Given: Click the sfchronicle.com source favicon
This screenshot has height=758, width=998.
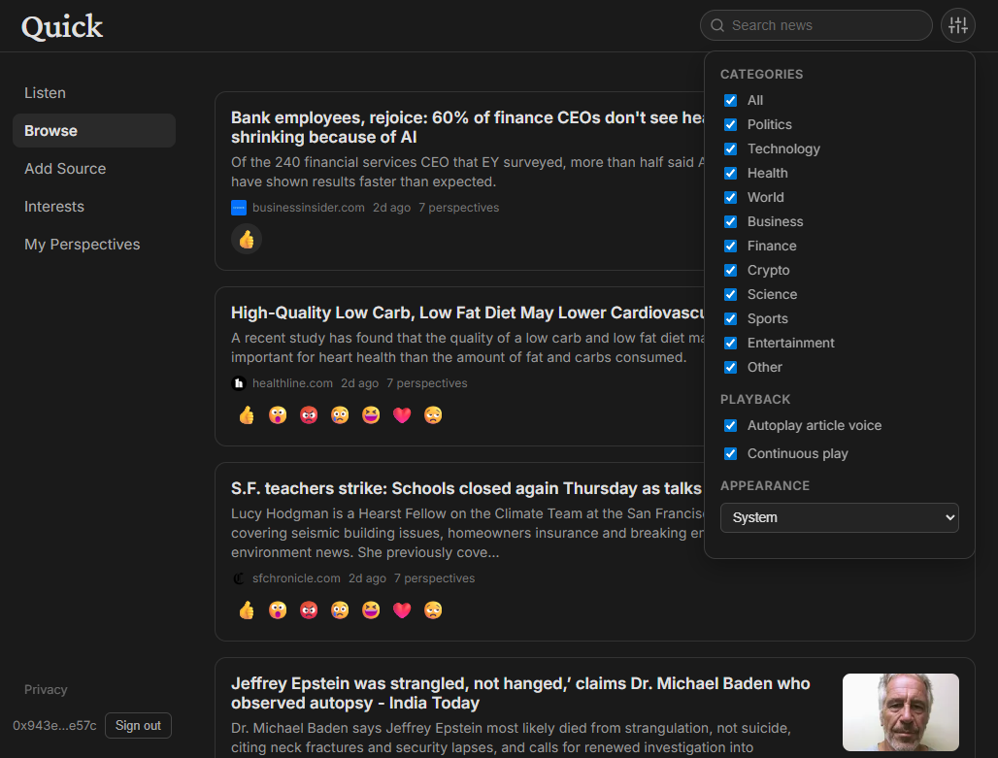Looking at the screenshot, I should (x=239, y=577).
